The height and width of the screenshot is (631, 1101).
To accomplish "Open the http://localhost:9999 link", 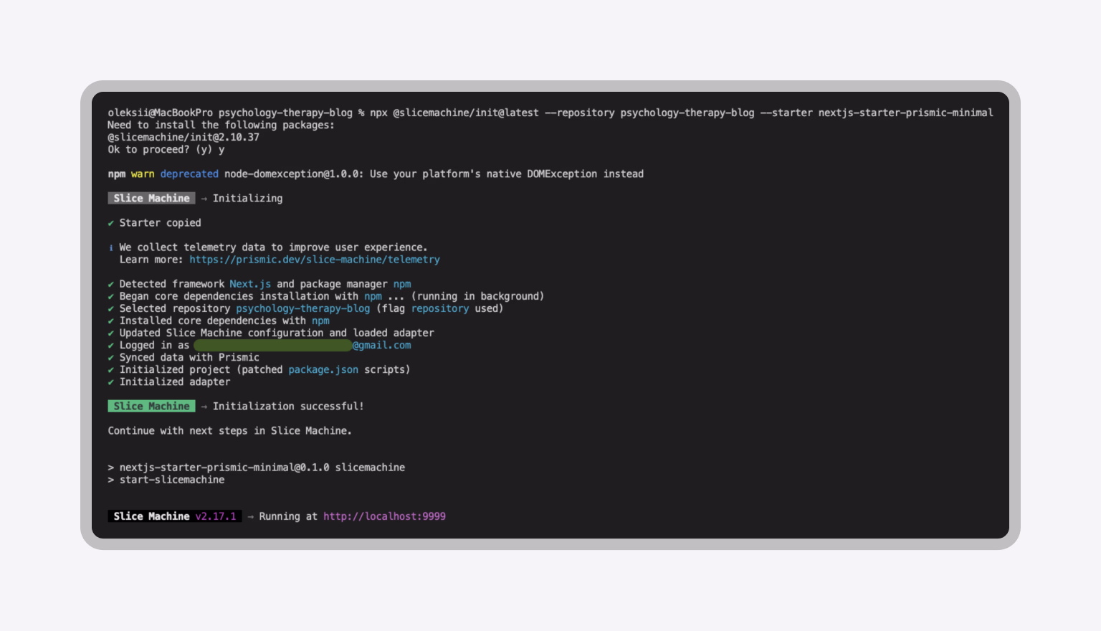I will tap(384, 516).
